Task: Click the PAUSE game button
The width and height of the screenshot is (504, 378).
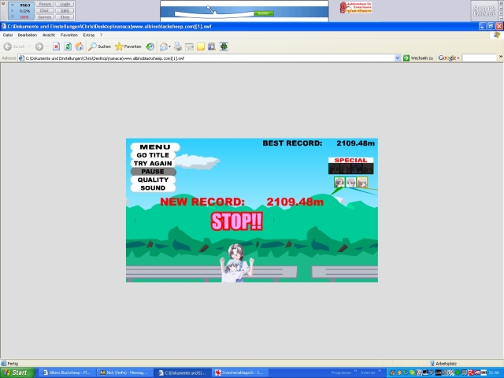Action: click(153, 172)
